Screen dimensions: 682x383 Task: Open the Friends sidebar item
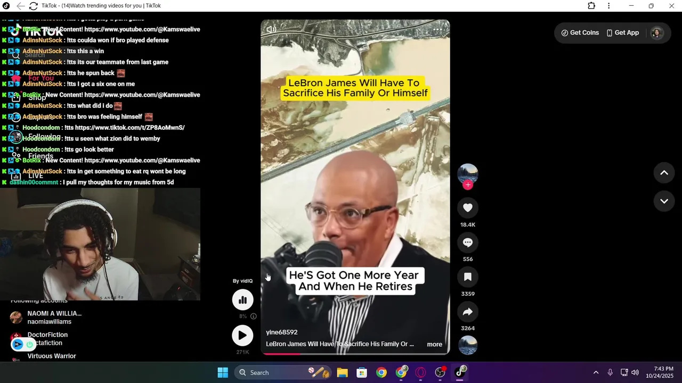pos(33,156)
